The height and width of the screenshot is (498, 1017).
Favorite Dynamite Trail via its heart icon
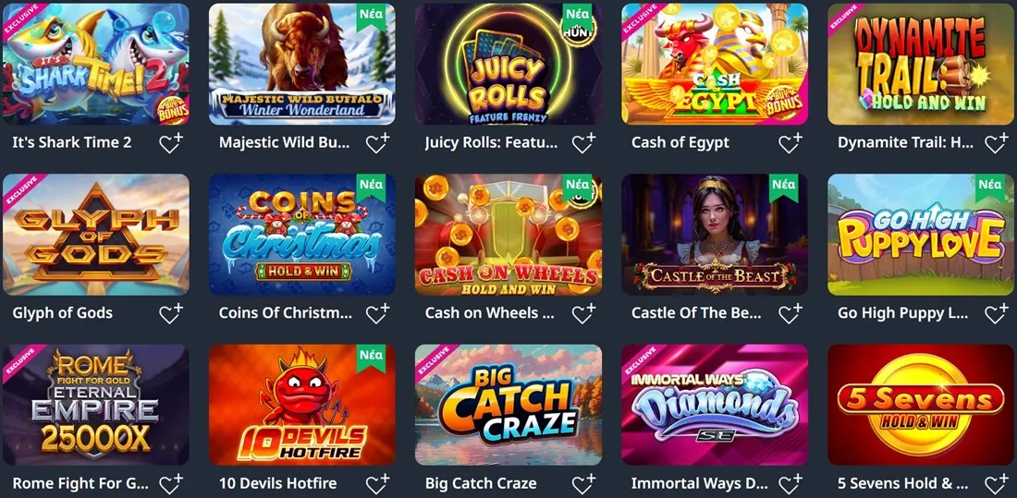(x=997, y=142)
